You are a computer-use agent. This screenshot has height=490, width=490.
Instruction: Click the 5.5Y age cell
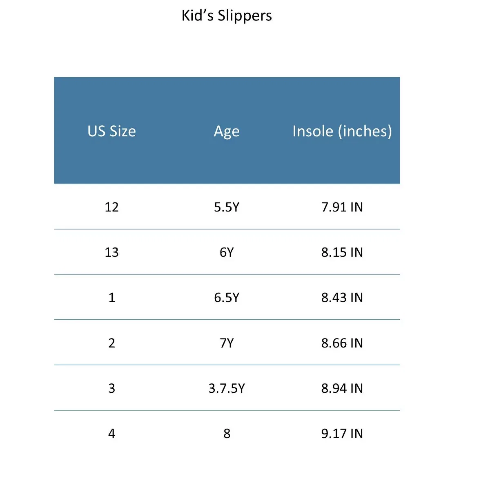[x=227, y=207]
